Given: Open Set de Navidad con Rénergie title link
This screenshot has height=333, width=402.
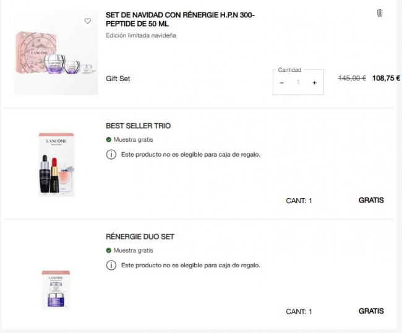Looking at the screenshot, I should tap(180, 19).
